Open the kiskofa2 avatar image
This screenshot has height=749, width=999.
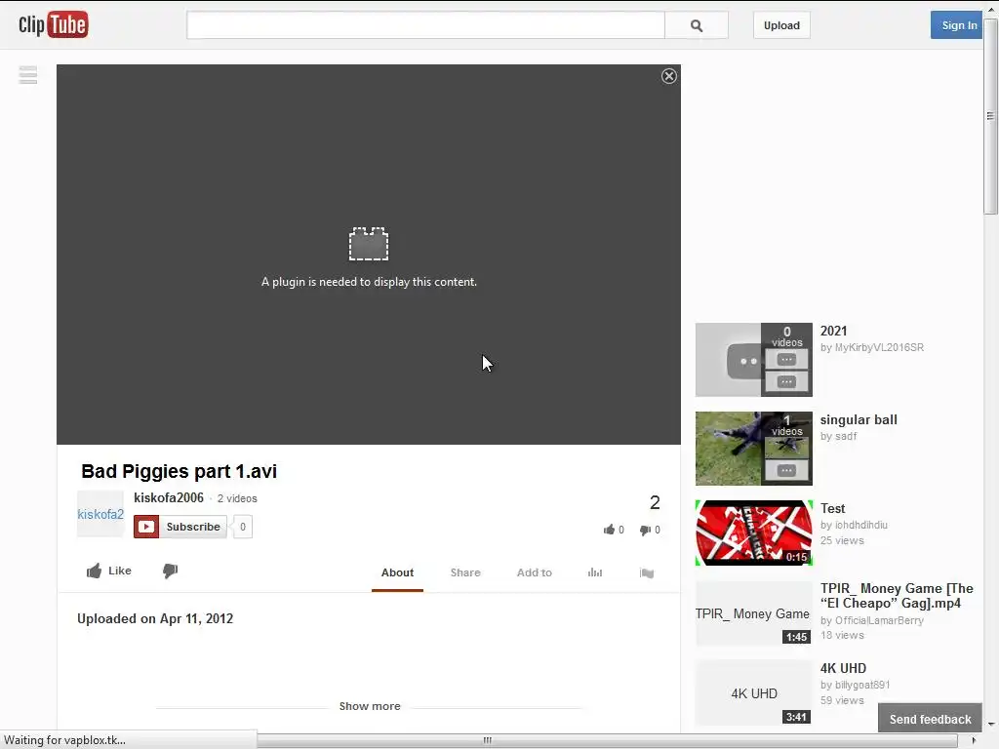tap(100, 514)
